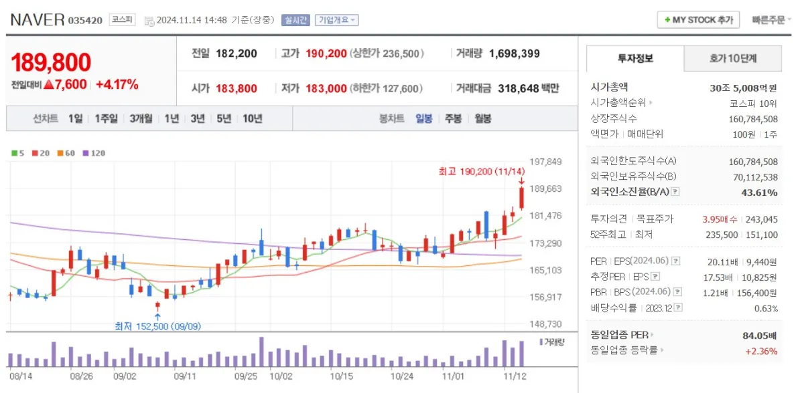Open the 기업개요 dropdown
Viewport: 804px width, 393px height.
tap(336, 19)
